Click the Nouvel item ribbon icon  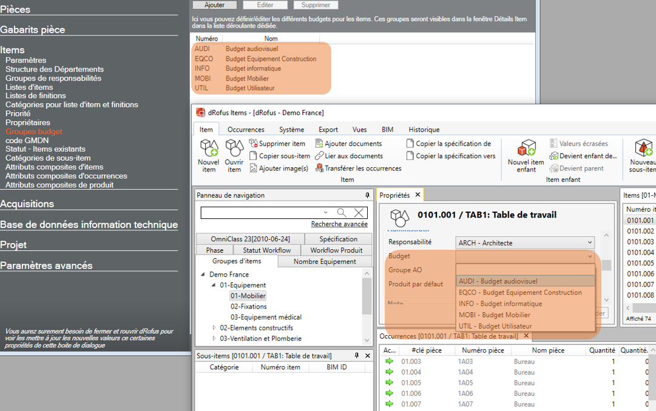209,149
